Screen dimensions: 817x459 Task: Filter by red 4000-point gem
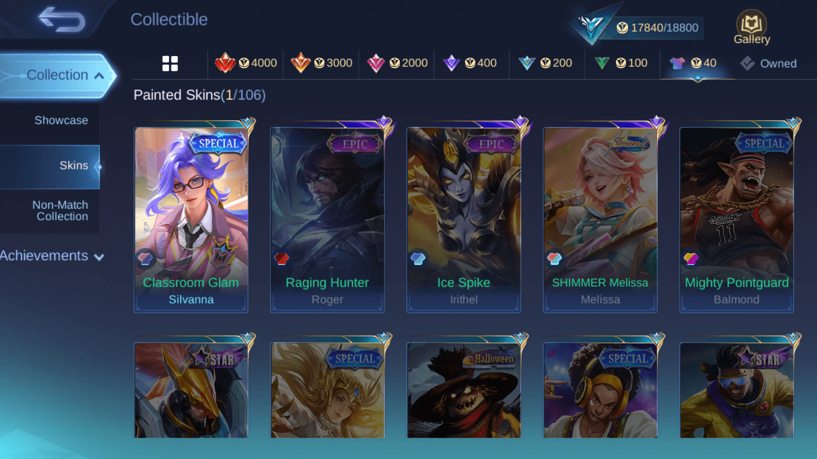(246, 63)
